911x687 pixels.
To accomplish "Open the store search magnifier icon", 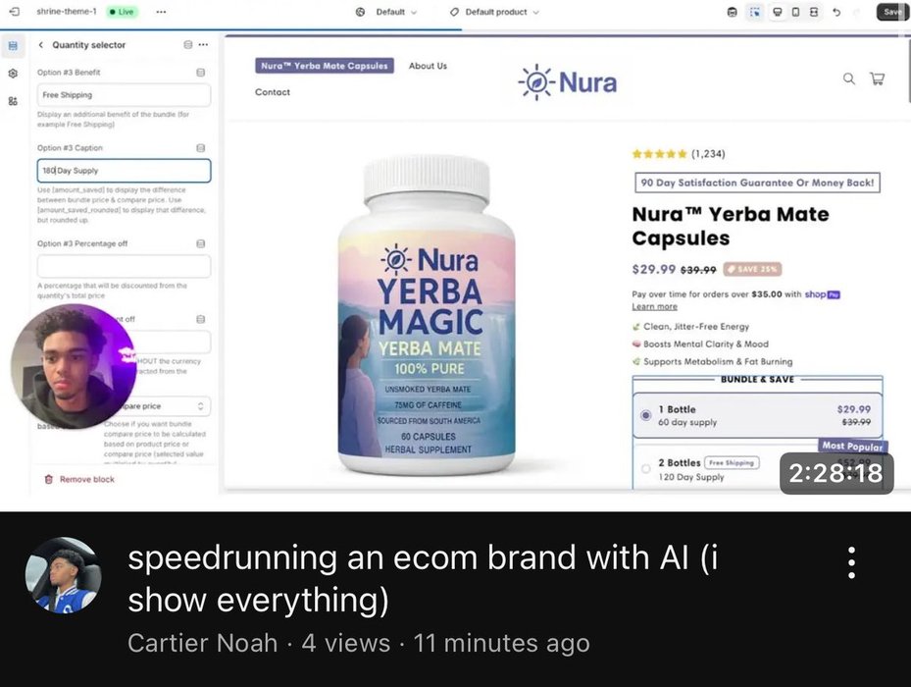I will point(849,79).
